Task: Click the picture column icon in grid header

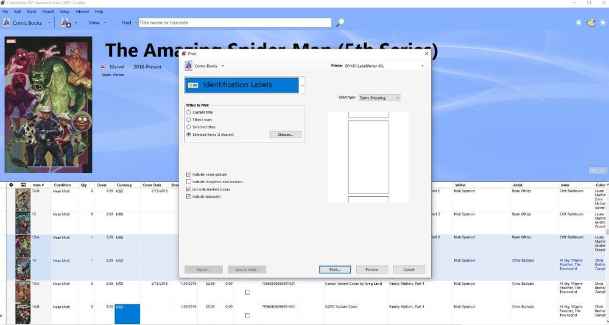Action: tap(23, 185)
